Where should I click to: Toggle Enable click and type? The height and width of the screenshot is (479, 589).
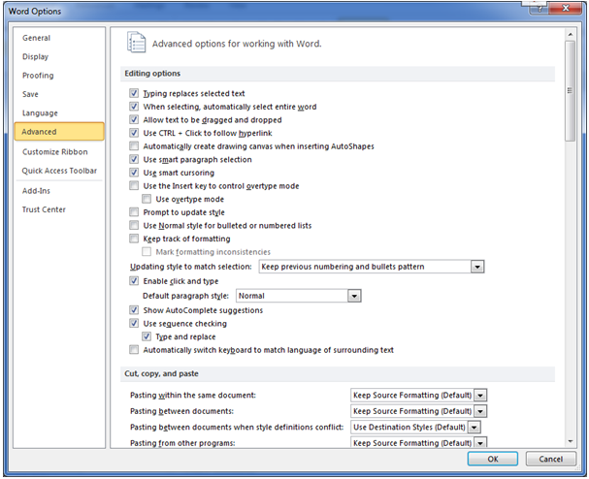(x=134, y=281)
